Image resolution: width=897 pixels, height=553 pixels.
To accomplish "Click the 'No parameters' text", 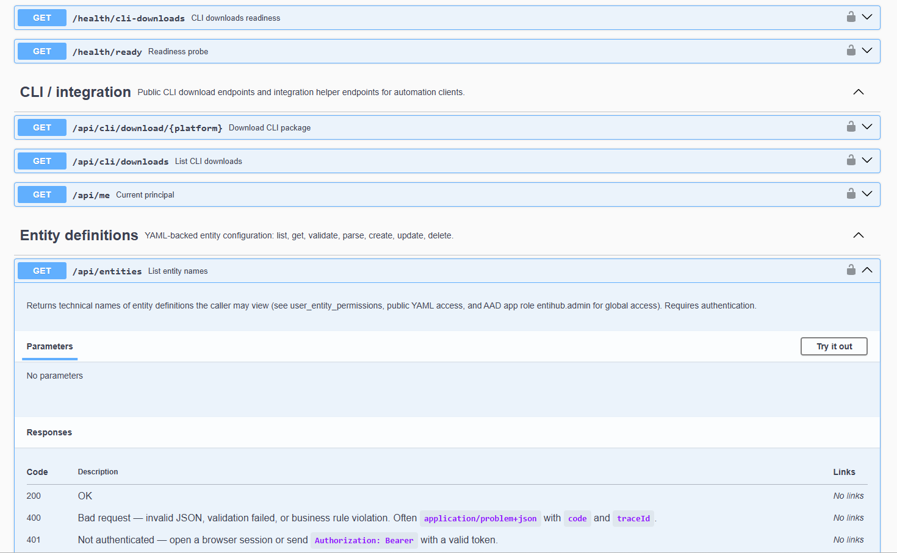I will tap(55, 376).
